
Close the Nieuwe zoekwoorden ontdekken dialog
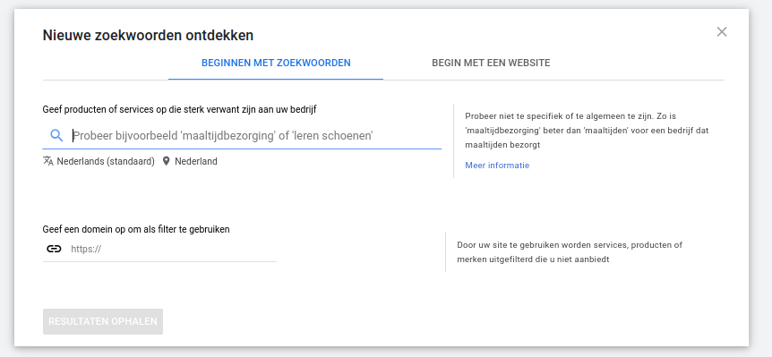tap(721, 32)
